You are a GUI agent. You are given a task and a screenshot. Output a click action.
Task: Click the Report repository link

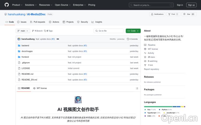[x=151, y=69]
